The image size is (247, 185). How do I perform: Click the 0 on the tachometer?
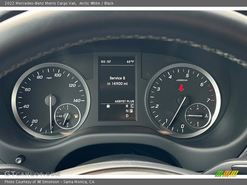click(182, 126)
